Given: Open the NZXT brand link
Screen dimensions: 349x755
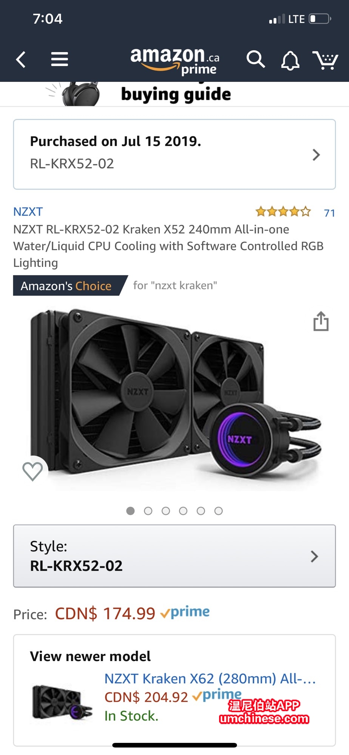Looking at the screenshot, I should (28, 212).
